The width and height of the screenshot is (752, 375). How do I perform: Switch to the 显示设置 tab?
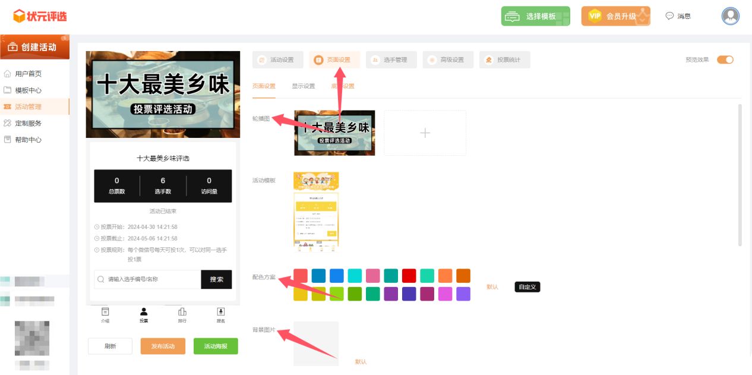(303, 86)
